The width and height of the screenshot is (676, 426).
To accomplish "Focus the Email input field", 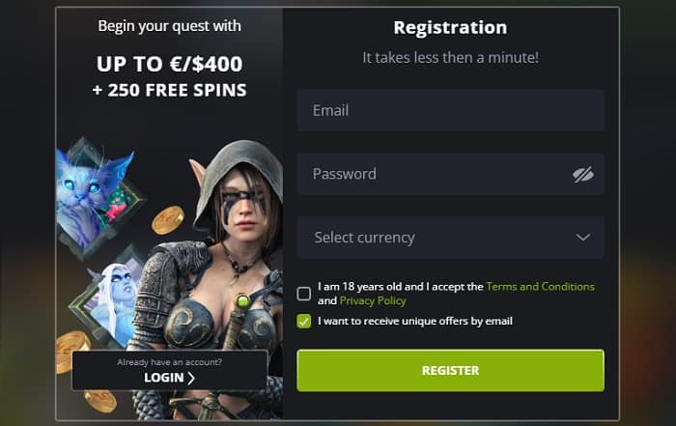I will coord(451,110).
